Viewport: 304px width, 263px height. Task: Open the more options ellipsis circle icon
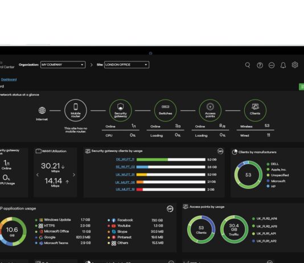(x=272, y=65)
